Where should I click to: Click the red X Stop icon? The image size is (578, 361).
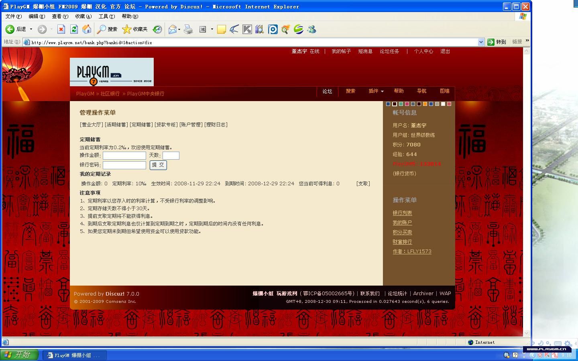pos(61,29)
